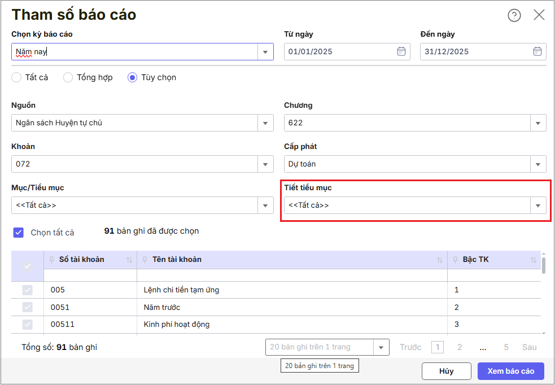Click the pagination ellipsis
Screen dimensions: 555x385
click(483, 348)
